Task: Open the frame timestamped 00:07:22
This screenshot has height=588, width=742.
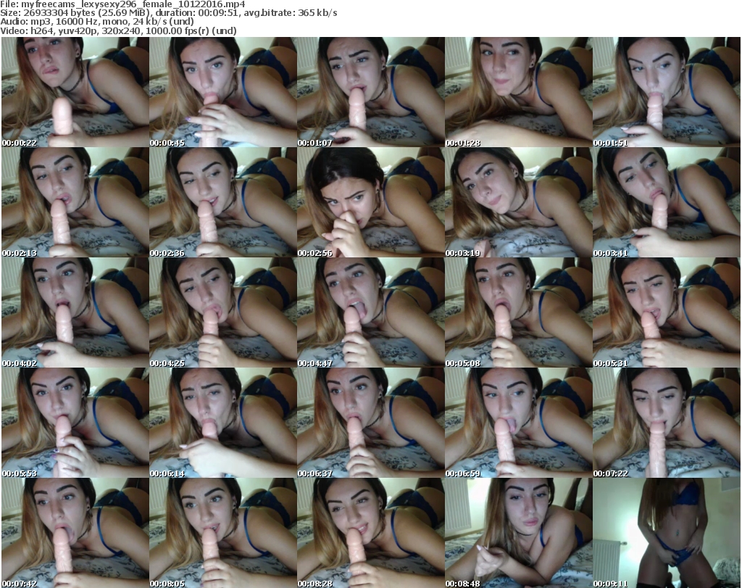Action: (x=666, y=423)
